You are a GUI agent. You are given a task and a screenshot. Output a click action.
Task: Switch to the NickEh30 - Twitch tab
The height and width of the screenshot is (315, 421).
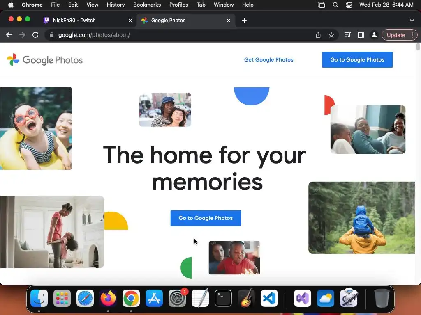[x=88, y=21]
